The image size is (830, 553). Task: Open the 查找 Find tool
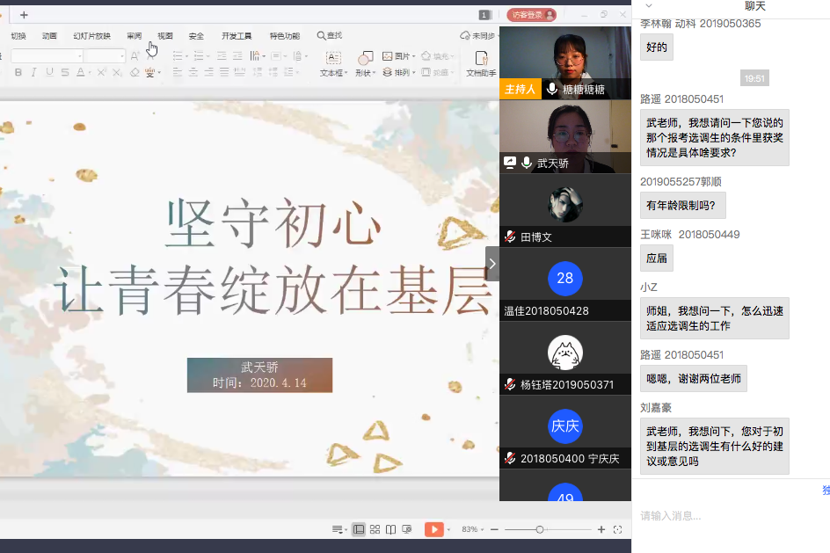point(331,36)
